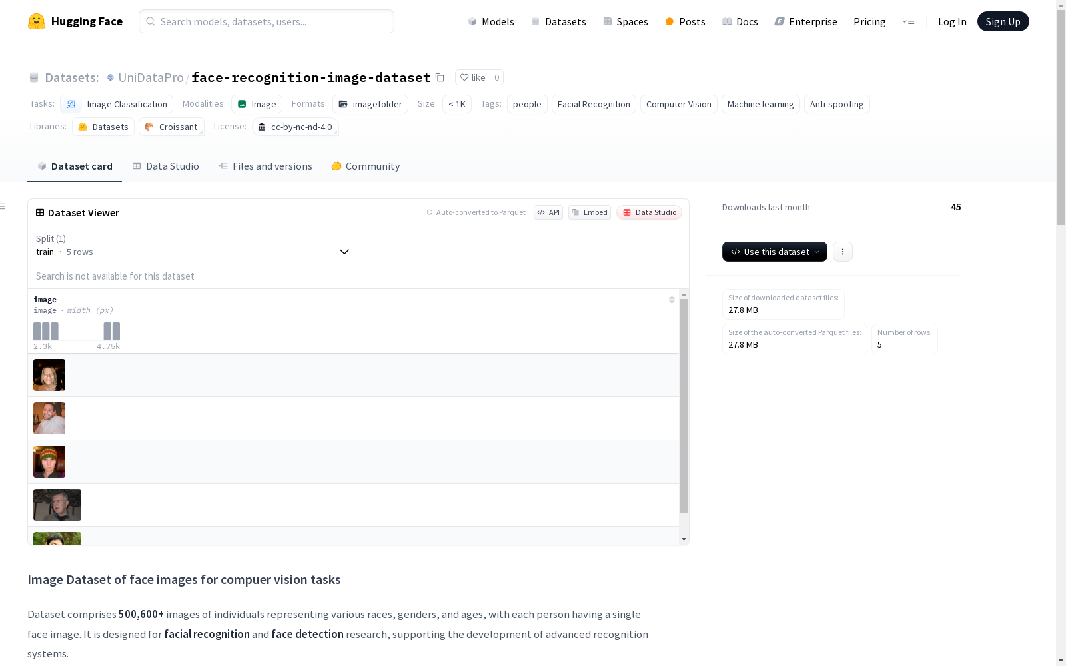Open Enterprise in the top navigation

[805, 21]
